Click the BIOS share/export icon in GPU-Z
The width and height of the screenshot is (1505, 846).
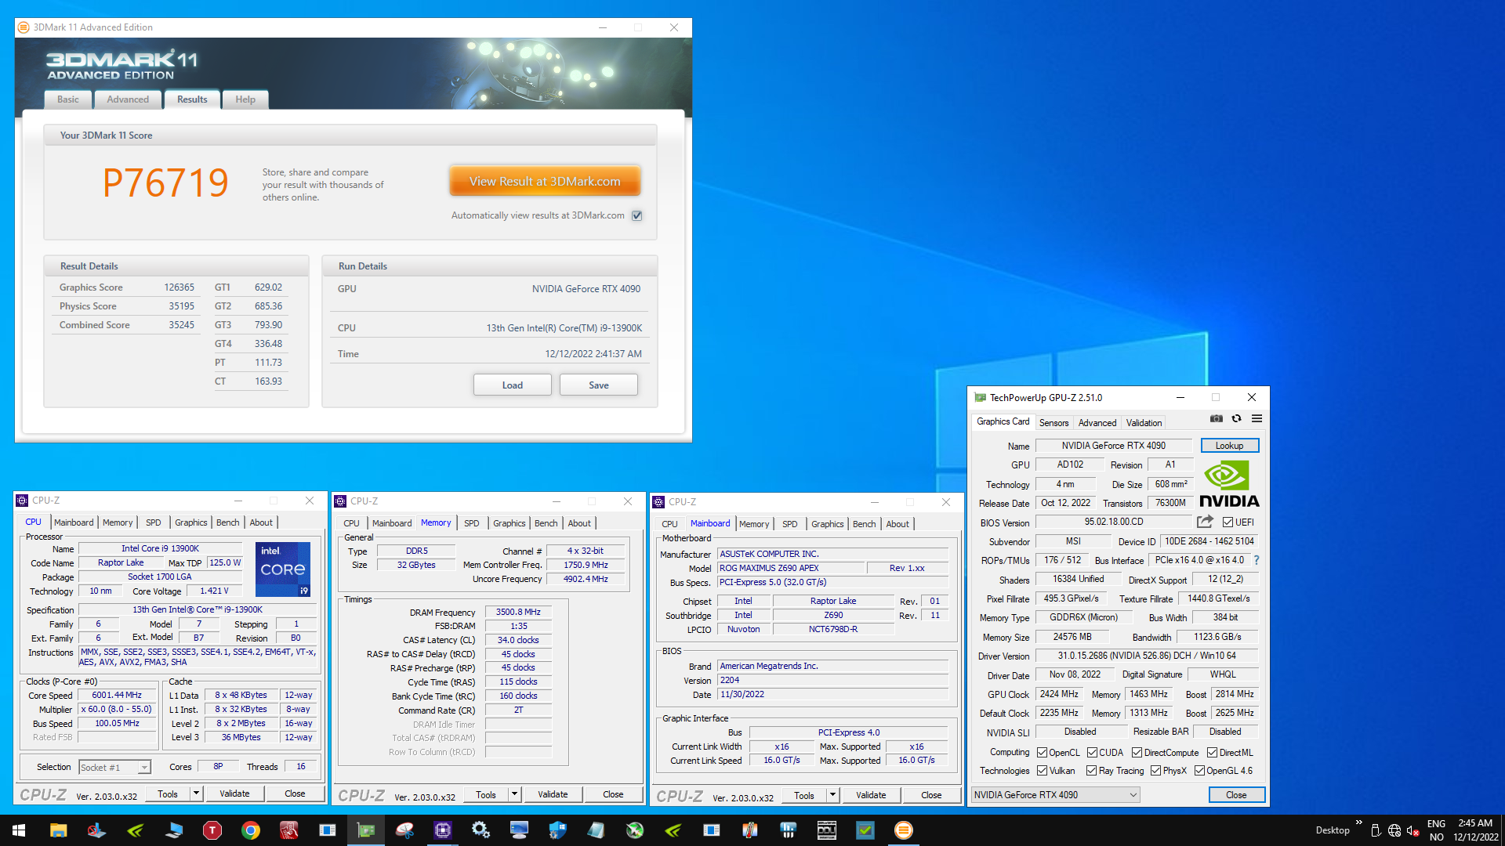(x=1205, y=522)
